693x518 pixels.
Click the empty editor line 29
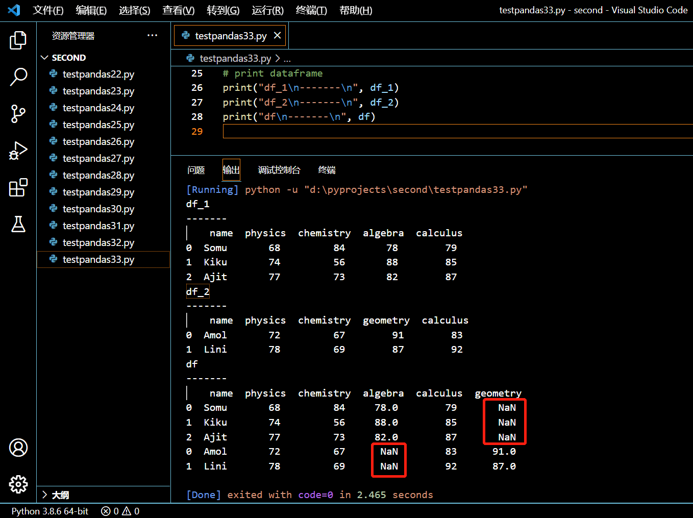coord(458,131)
